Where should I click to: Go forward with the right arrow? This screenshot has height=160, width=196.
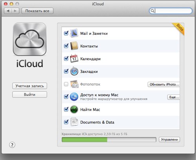tap(15, 11)
